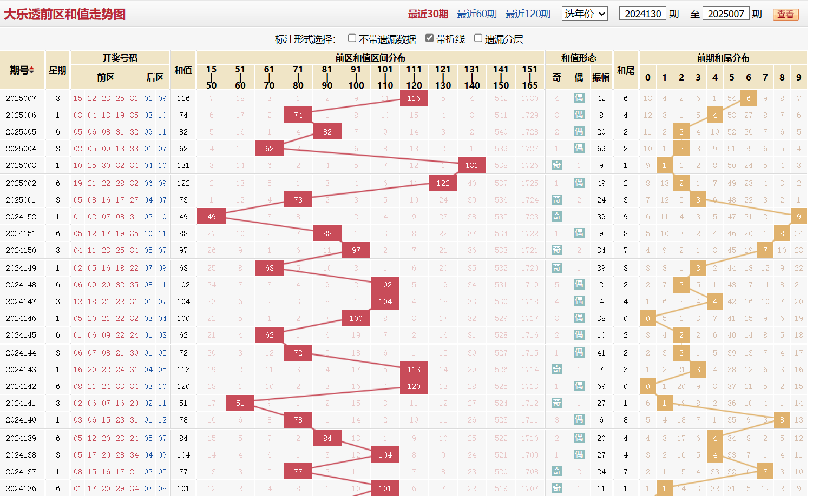
Task: Sort by the 期号 column arrows
Action: coord(32,70)
